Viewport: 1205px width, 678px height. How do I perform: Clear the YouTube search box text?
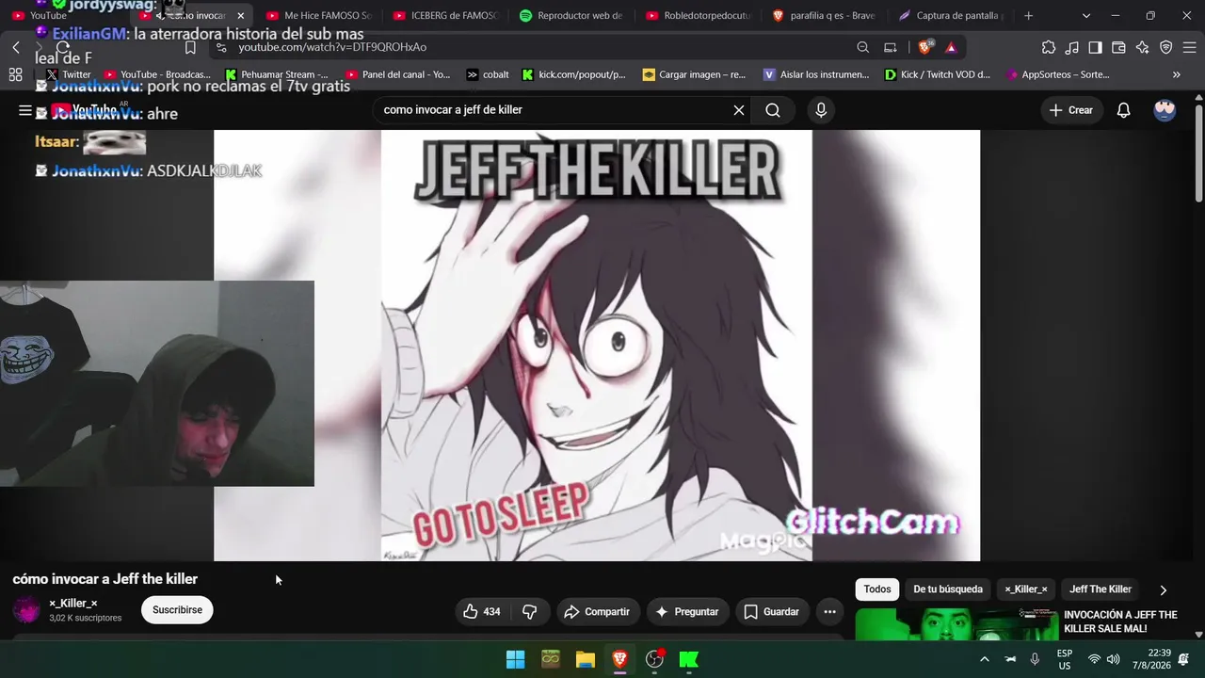click(x=739, y=110)
